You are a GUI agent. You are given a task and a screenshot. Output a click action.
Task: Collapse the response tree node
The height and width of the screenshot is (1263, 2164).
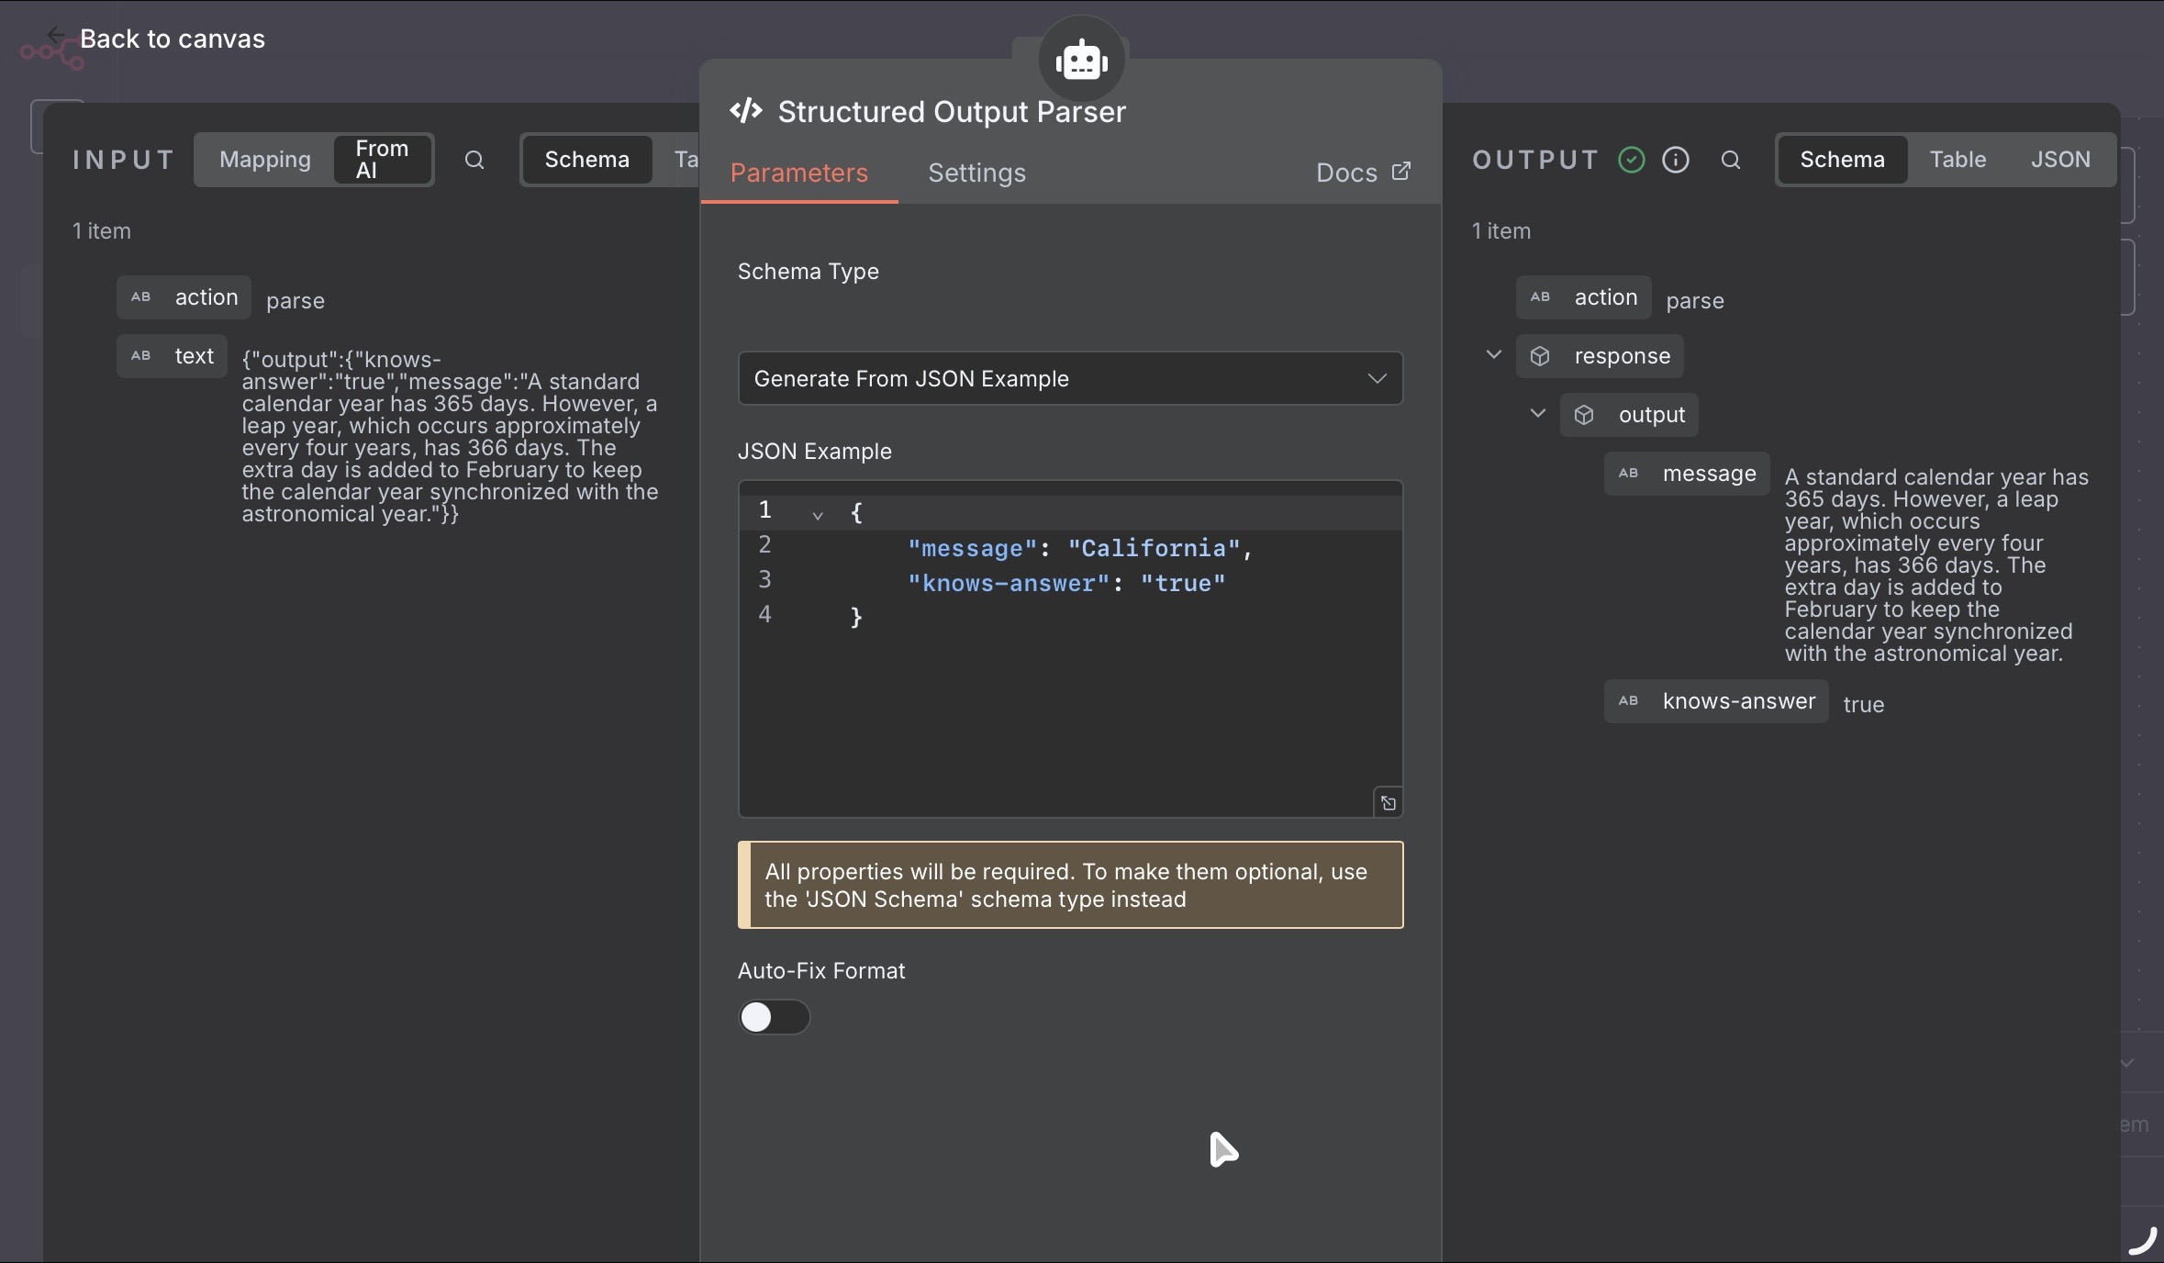click(x=1493, y=354)
